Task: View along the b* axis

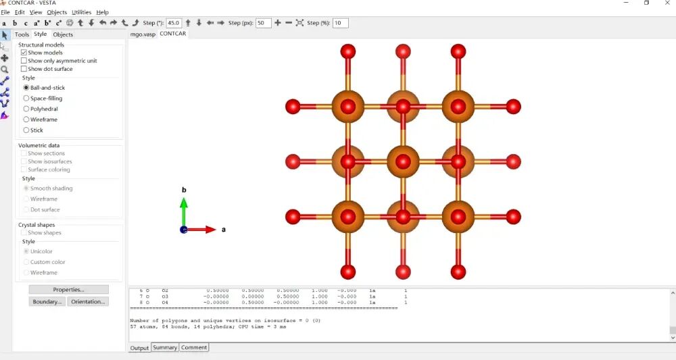Action: [47, 23]
